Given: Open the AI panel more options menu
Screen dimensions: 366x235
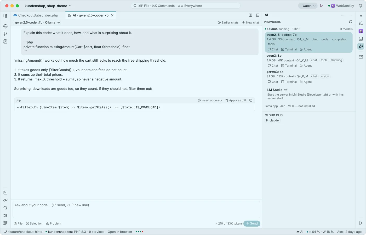Looking at the screenshot, I should tap(343, 15).
